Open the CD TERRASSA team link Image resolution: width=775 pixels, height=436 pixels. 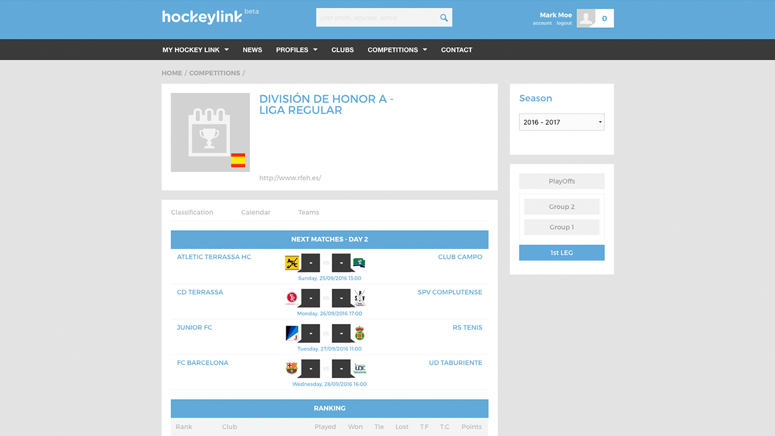click(x=200, y=292)
